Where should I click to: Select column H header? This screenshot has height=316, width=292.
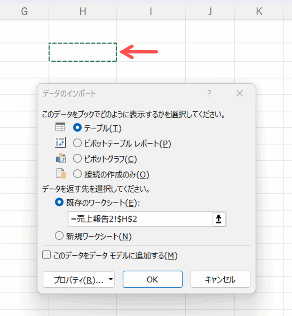coord(83,11)
